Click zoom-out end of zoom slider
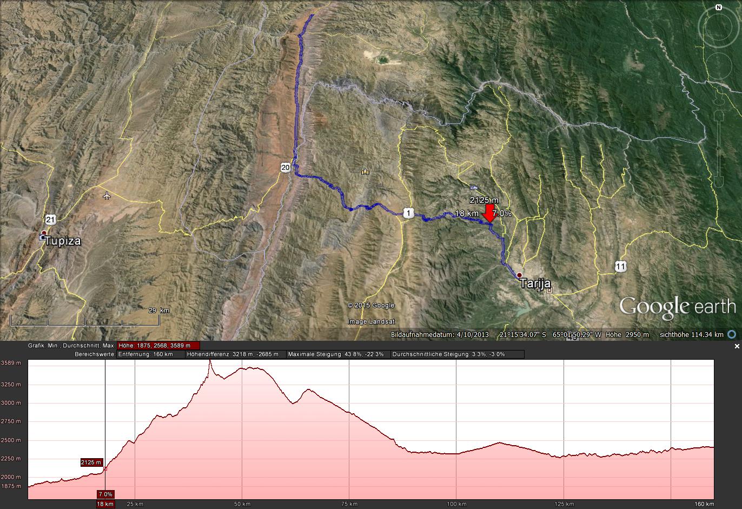 click(719, 181)
